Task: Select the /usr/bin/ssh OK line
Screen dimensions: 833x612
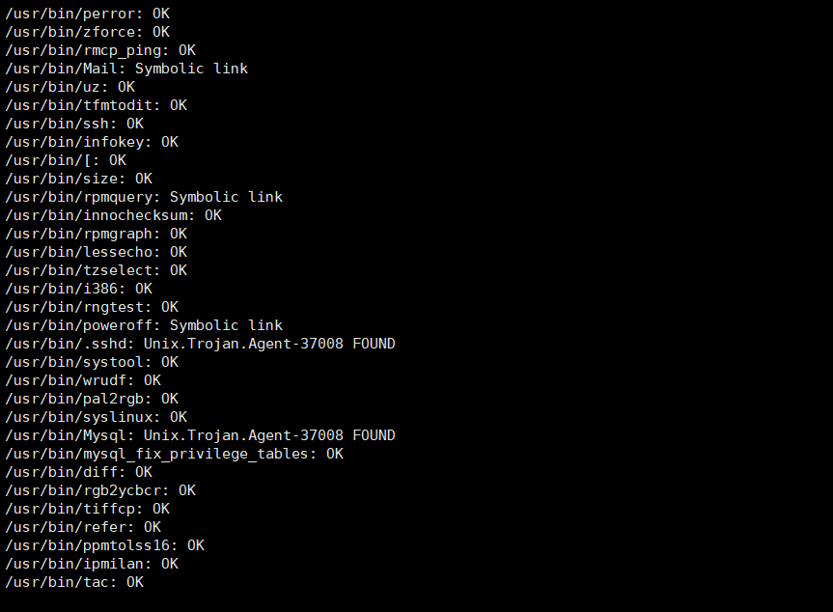Action: 74,124
